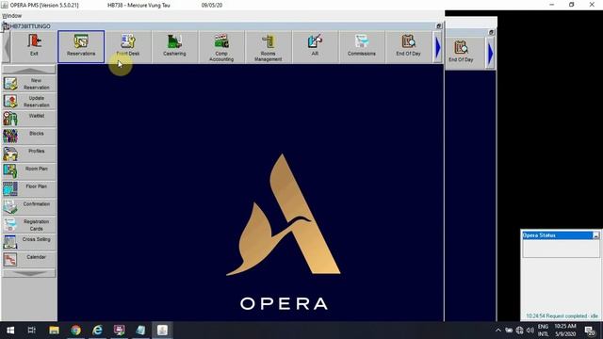Open Cross Selling
The height and width of the screenshot is (339, 603).
tap(29, 243)
